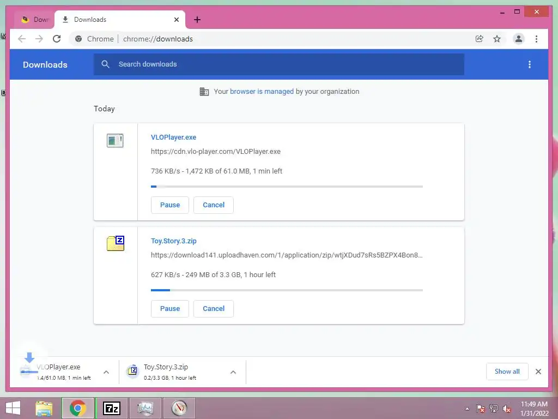Viewport: 558px width, 419px height.
Task: Show hidden system tray icons
Action: 467,409
